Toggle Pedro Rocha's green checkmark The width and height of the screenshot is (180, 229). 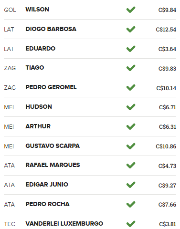coord(131,204)
